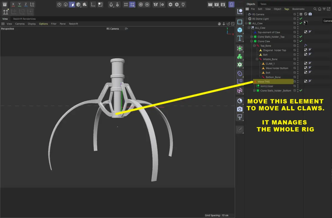This screenshot has width=332, height=218.
Task: Click the viewport pan hand icon
Action: pos(219,24)
